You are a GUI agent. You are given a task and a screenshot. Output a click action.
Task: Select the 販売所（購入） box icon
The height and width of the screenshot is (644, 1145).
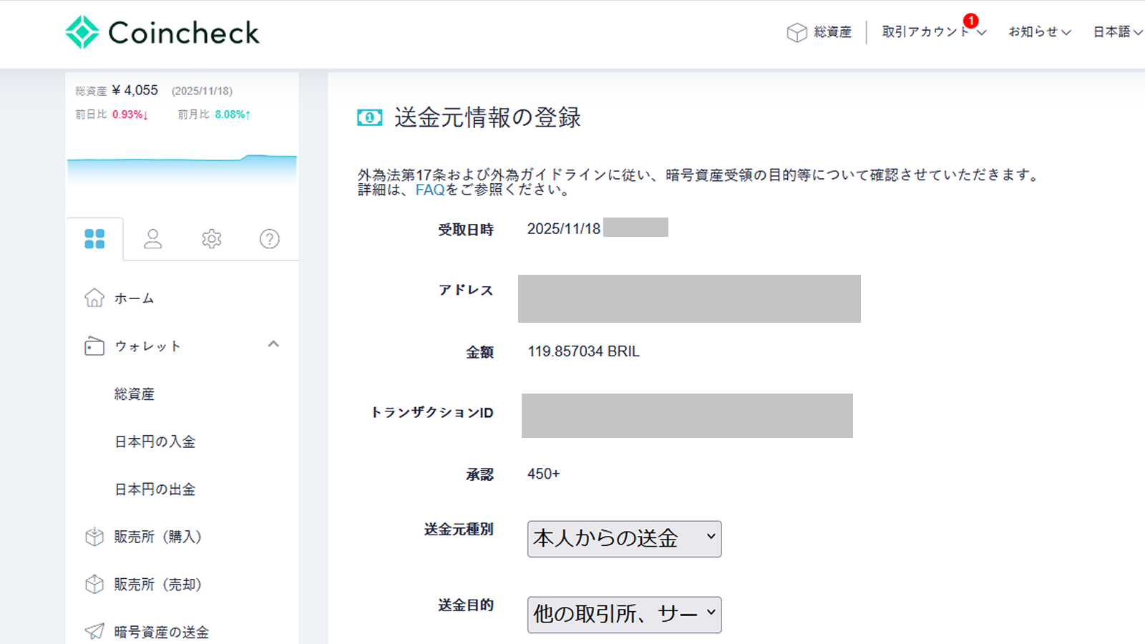[x=94, y=536]
